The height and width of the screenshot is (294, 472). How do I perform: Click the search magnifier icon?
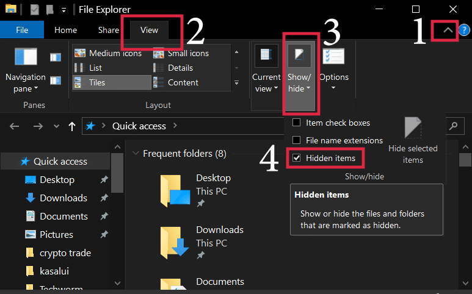(453, 126)
